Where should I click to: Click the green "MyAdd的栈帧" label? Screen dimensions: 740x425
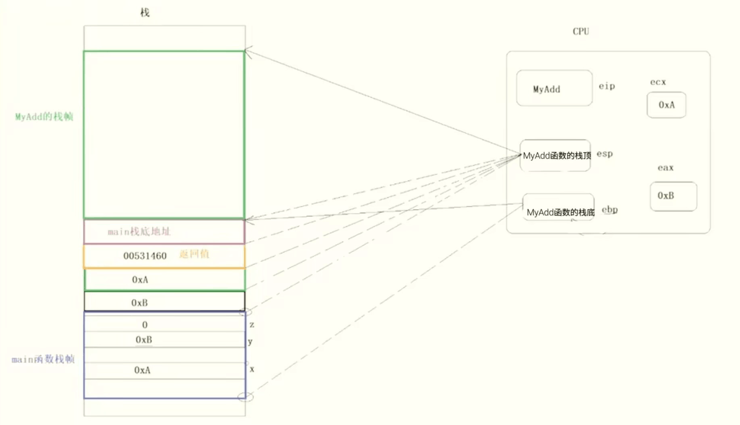coord(44,117)
